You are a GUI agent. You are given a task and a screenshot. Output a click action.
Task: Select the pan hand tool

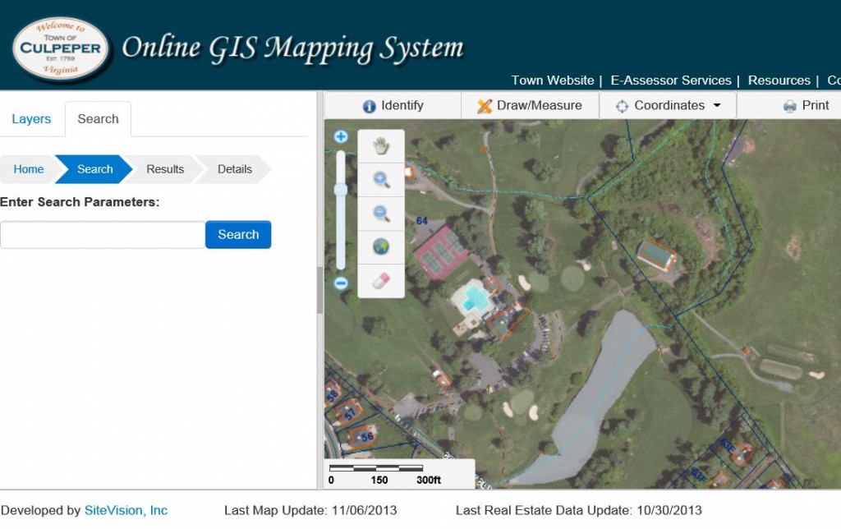tap(381, 146)
